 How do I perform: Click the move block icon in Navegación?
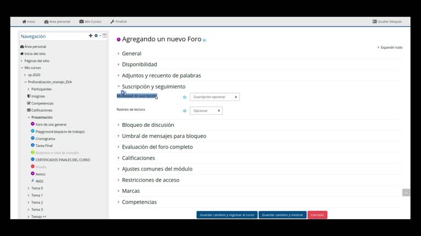[90, 36]
